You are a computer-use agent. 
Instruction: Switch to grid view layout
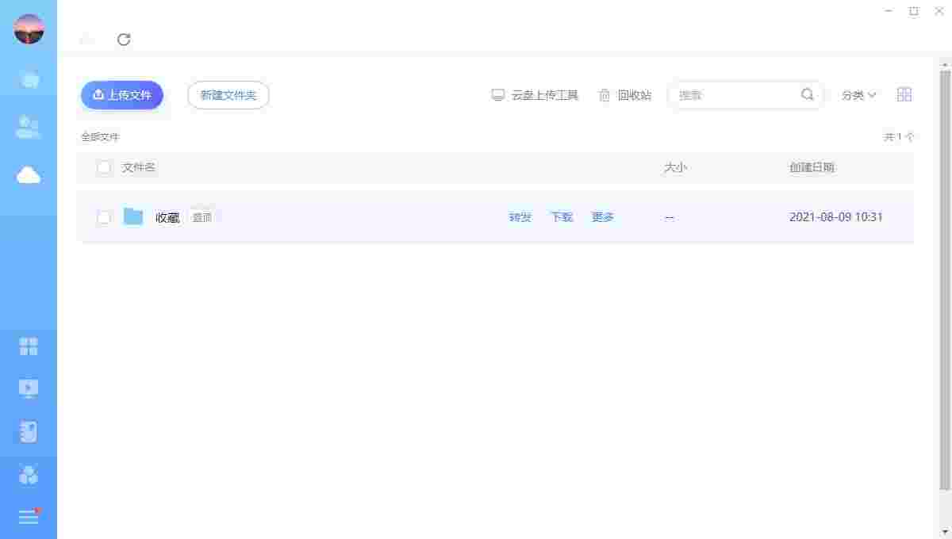[x=904, y=94]
